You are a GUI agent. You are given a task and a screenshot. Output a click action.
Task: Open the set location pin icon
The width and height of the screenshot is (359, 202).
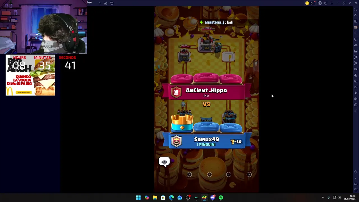click(x=356, y=93)
